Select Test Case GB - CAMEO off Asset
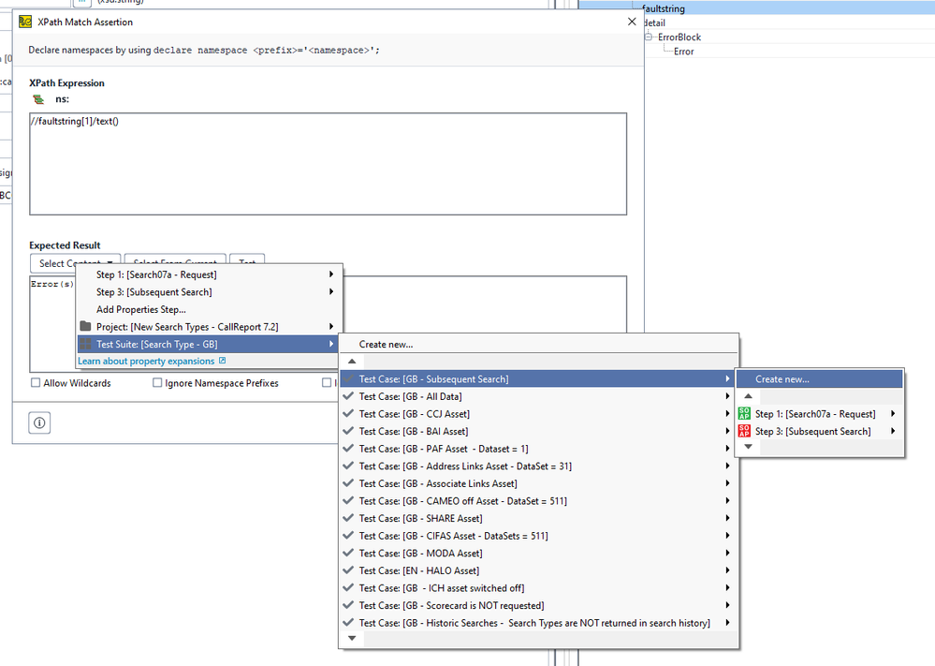This screenshot has height=666, width=935. click(x=539, y=501)
